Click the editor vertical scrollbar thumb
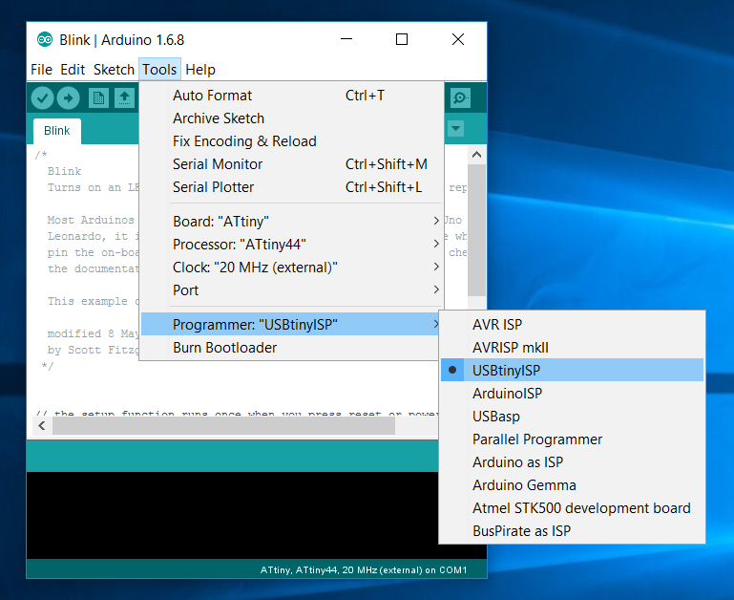 click(x=476, y=230)
